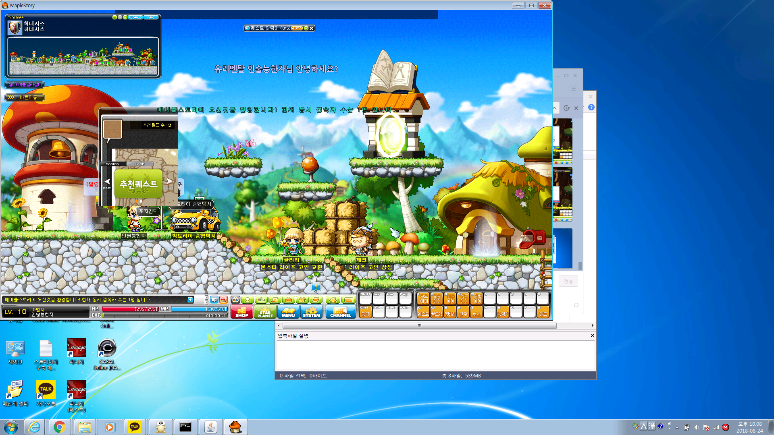Expand the chat log plus button
The height and width of the screenshot is (435, 774).
pos(190,300)
